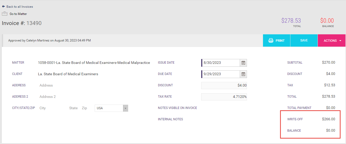Click the briefcase matter icon
Image resolution: width=346 pixels, height=144 pixels.
point(4,14)
